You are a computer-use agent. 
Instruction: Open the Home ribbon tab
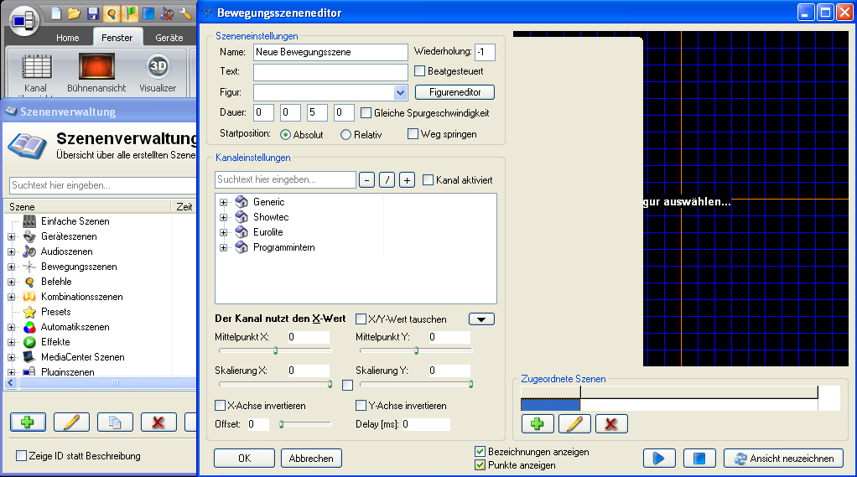(x=68, y=38)
